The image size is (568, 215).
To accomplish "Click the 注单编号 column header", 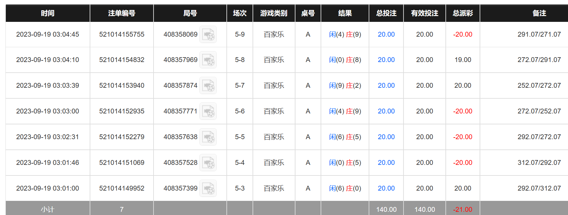I will pyautogui.click(x=122, y=13).
